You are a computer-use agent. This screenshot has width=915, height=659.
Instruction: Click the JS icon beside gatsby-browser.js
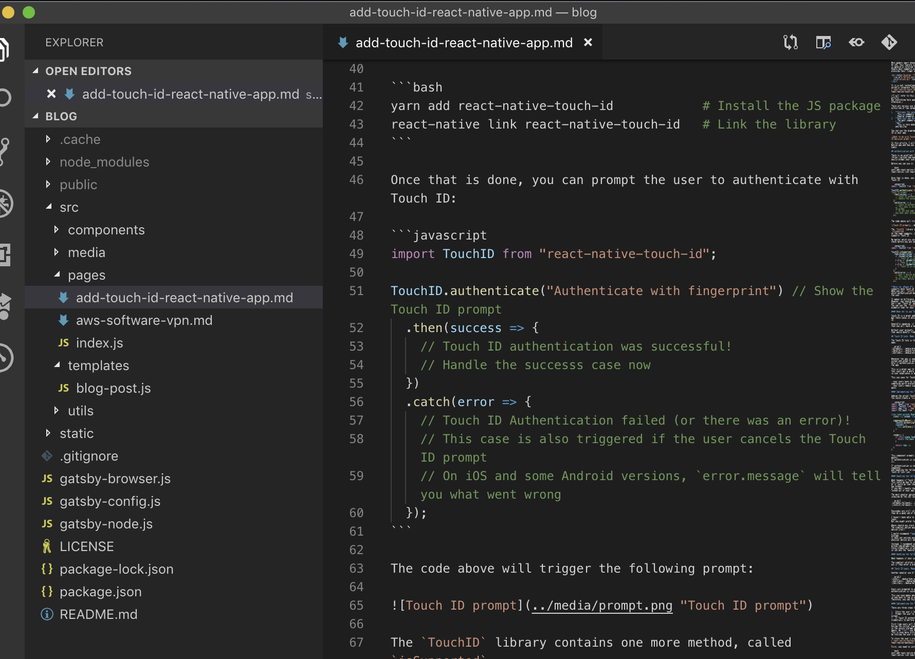pyautogui.click(x=47, y=479)
